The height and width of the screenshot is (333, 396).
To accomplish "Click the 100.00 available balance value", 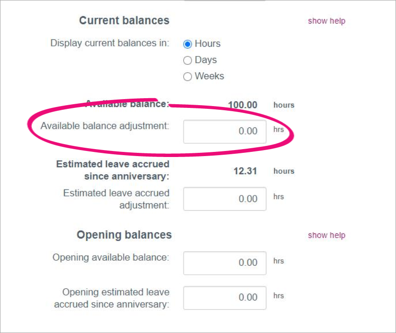I will 242,105.
